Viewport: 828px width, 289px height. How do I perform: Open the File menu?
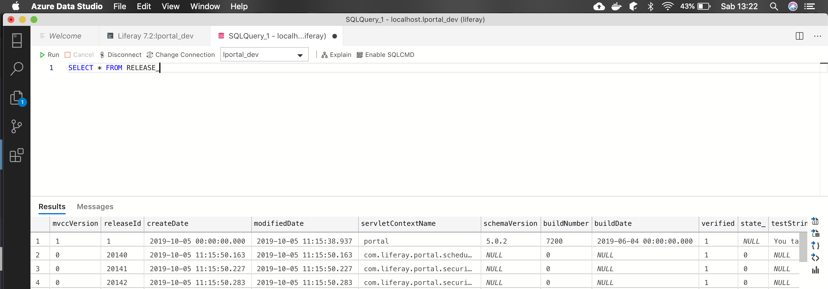coord(120,6)
